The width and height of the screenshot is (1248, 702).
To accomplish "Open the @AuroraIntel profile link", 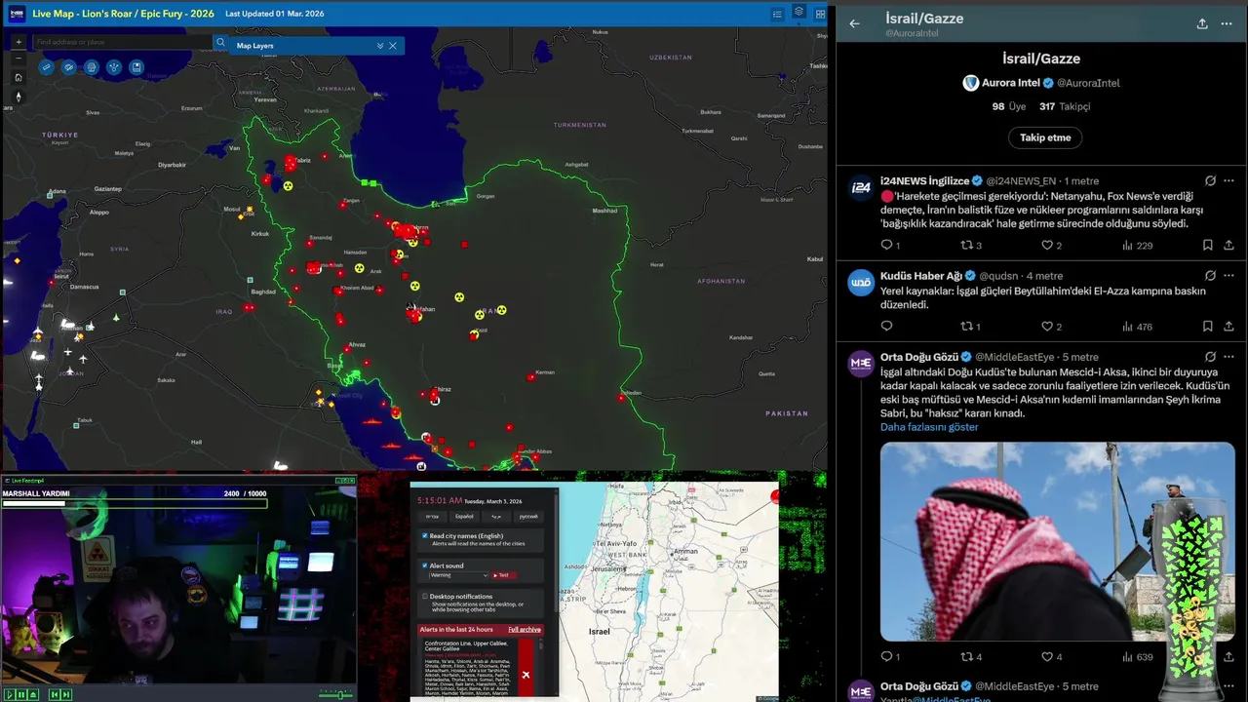I will click(x=1088, y=83).
